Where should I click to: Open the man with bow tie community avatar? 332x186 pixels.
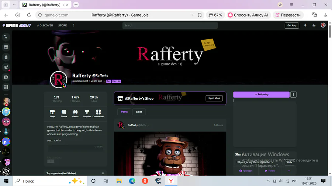(6, 102)
